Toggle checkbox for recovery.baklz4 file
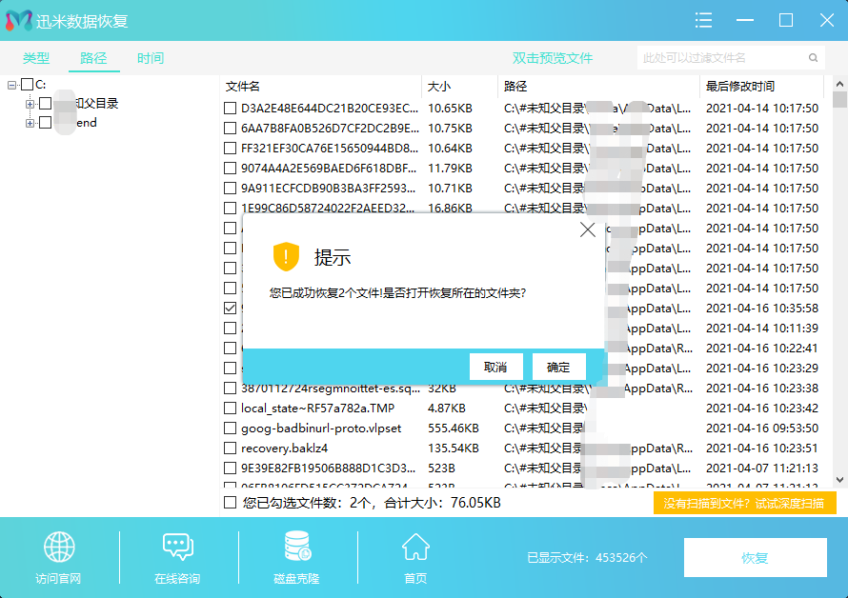The width and height of the screenshot is (848, 598). pyautogui.click(x=230, y=448)
